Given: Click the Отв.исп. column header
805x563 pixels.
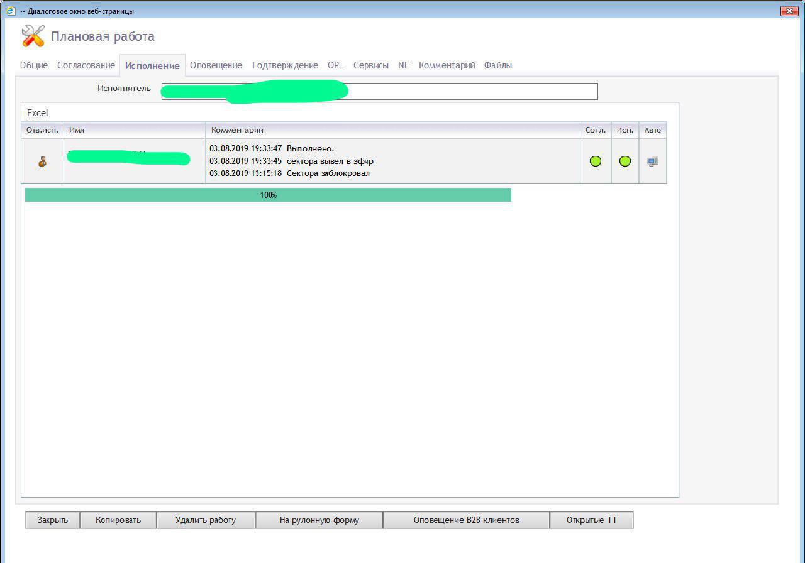Looking at the screenshot, I should 43,130.
